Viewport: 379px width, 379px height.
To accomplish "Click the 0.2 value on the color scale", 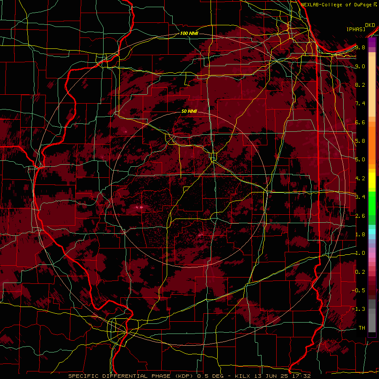I will pyautogui.click(x=360, y=272).
